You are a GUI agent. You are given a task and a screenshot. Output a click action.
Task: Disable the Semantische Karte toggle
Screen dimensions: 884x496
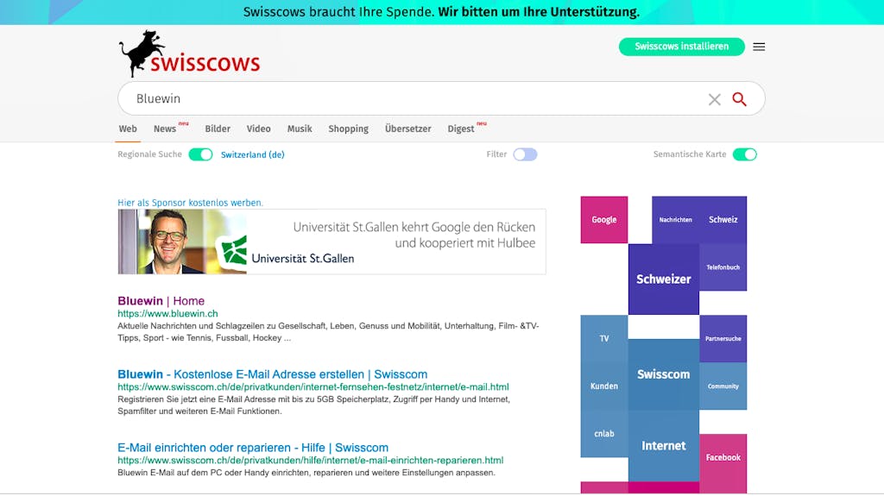coord(744,154)
